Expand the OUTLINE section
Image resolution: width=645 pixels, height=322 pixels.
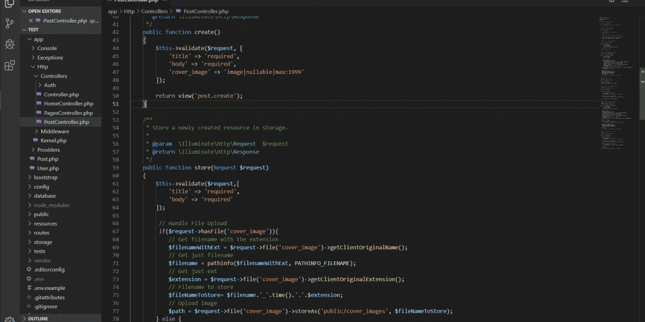click(x=24, y=318)
